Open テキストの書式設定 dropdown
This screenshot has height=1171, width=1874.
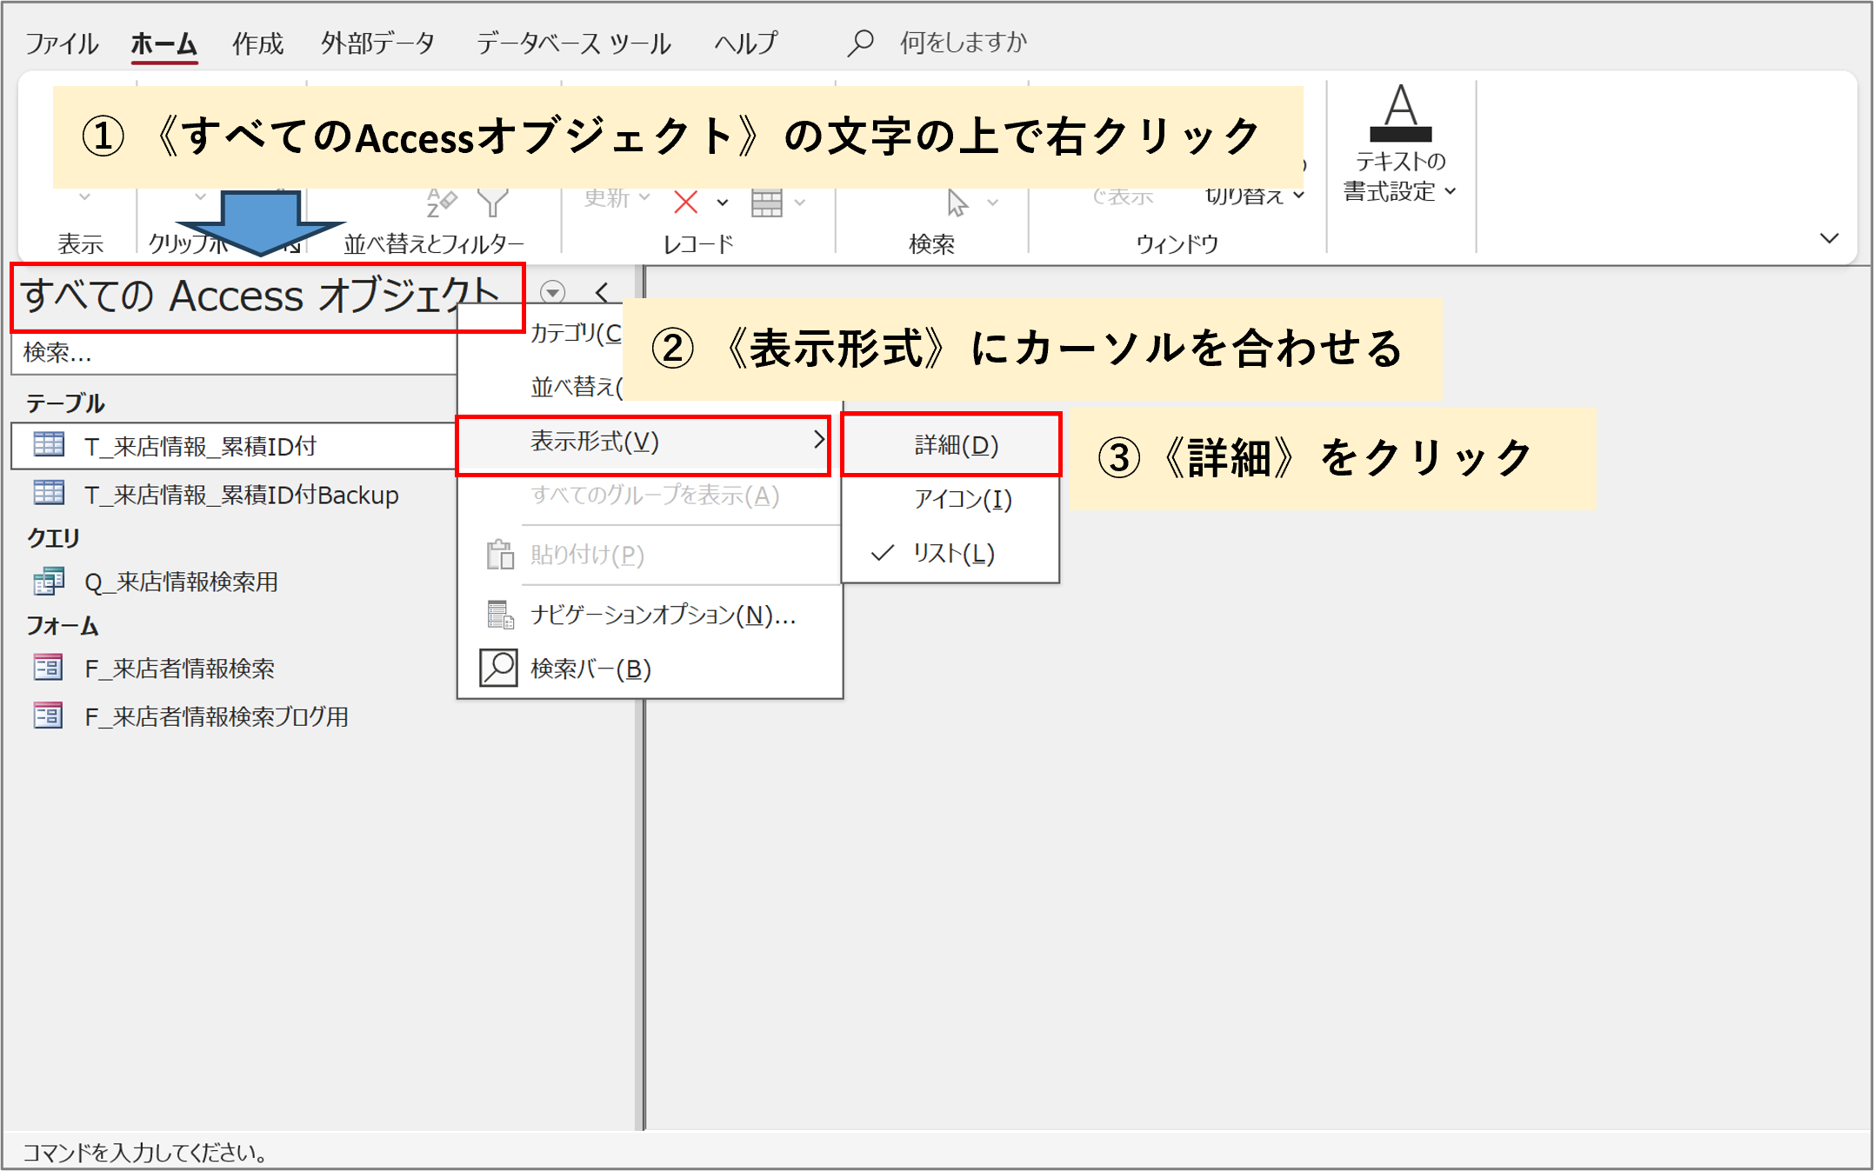(1399, 176)
